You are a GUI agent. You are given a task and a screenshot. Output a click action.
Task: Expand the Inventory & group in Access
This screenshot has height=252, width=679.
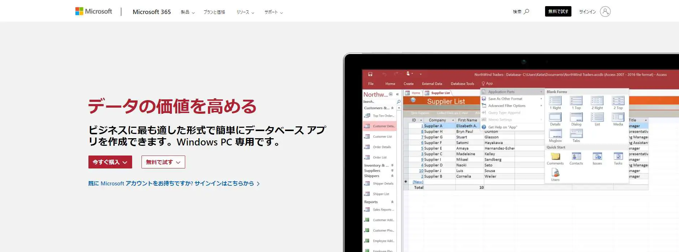click(x=392, y=165)
